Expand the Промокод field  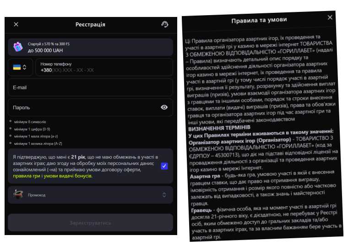click(90, 195)
